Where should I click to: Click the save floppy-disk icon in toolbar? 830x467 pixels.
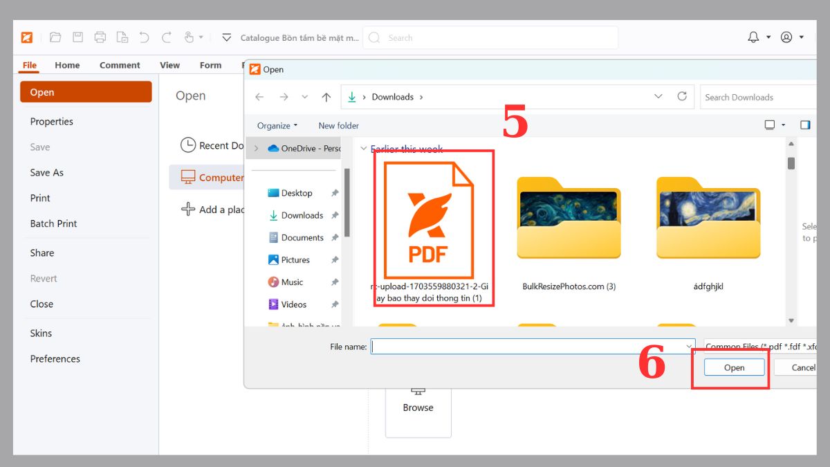78,37
